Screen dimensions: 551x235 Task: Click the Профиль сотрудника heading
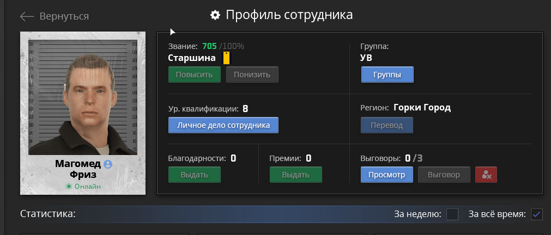coord(289,15)
